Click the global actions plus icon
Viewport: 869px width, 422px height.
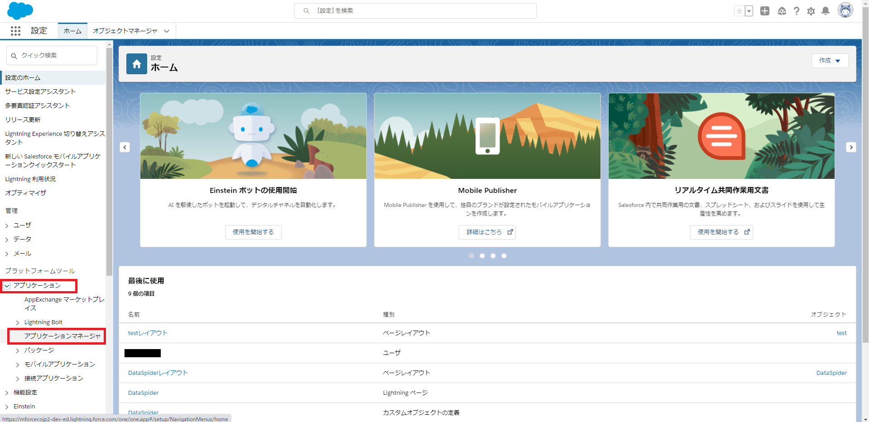pyautogui.click(x=765, y=11)
